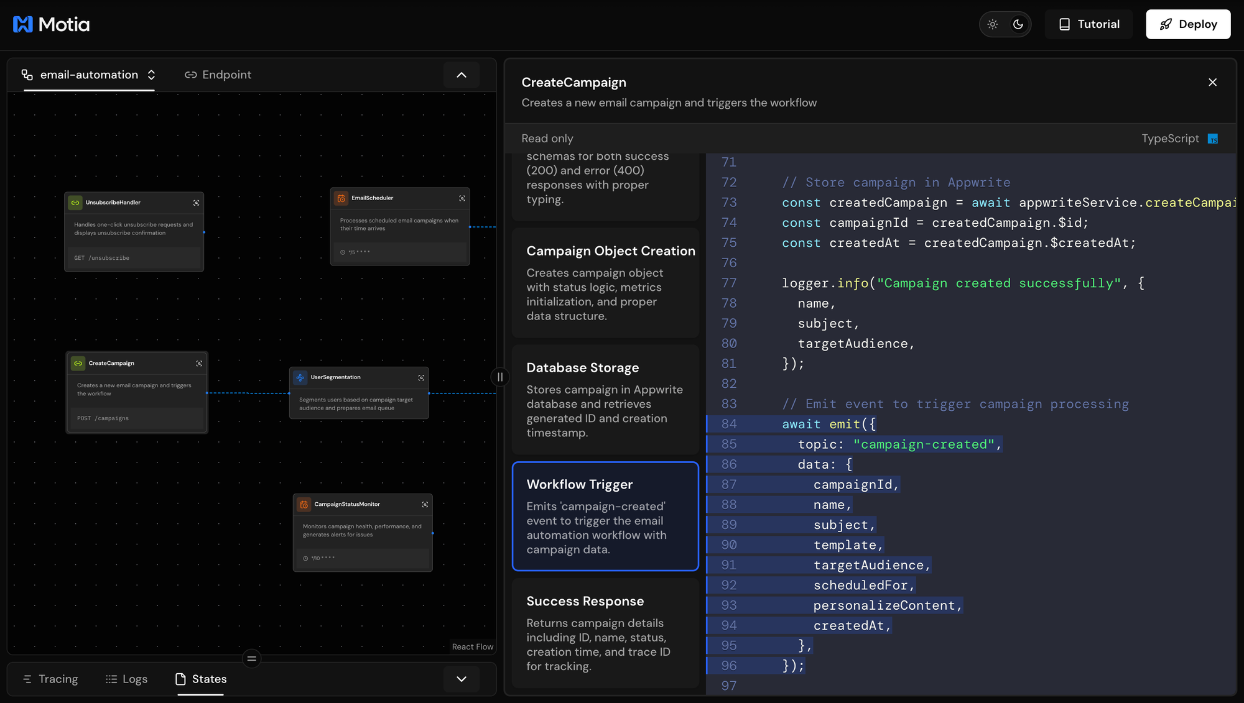Open the Tracing tab
This screenshot has height=703, width=1244.
pos(50,679)
